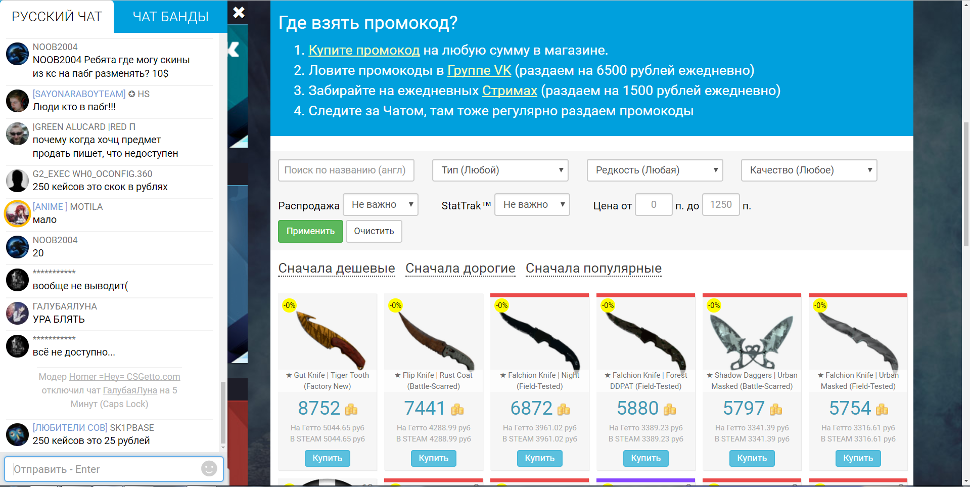This screenshot has height=487, width=970.
Task: Open the Редкость (Любая) dropdown
Action: (x=655, y=170)
